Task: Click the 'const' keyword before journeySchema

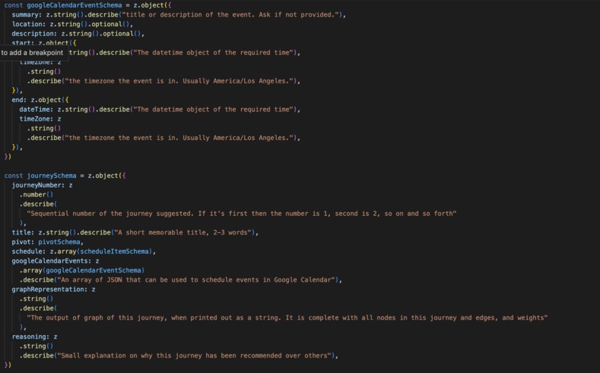Action: [14, 176]
